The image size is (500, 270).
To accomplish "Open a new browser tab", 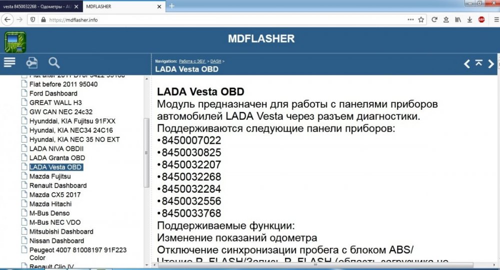I will [x=171, y=6].
